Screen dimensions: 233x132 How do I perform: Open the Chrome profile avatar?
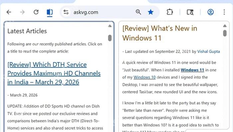pos(211,12)
